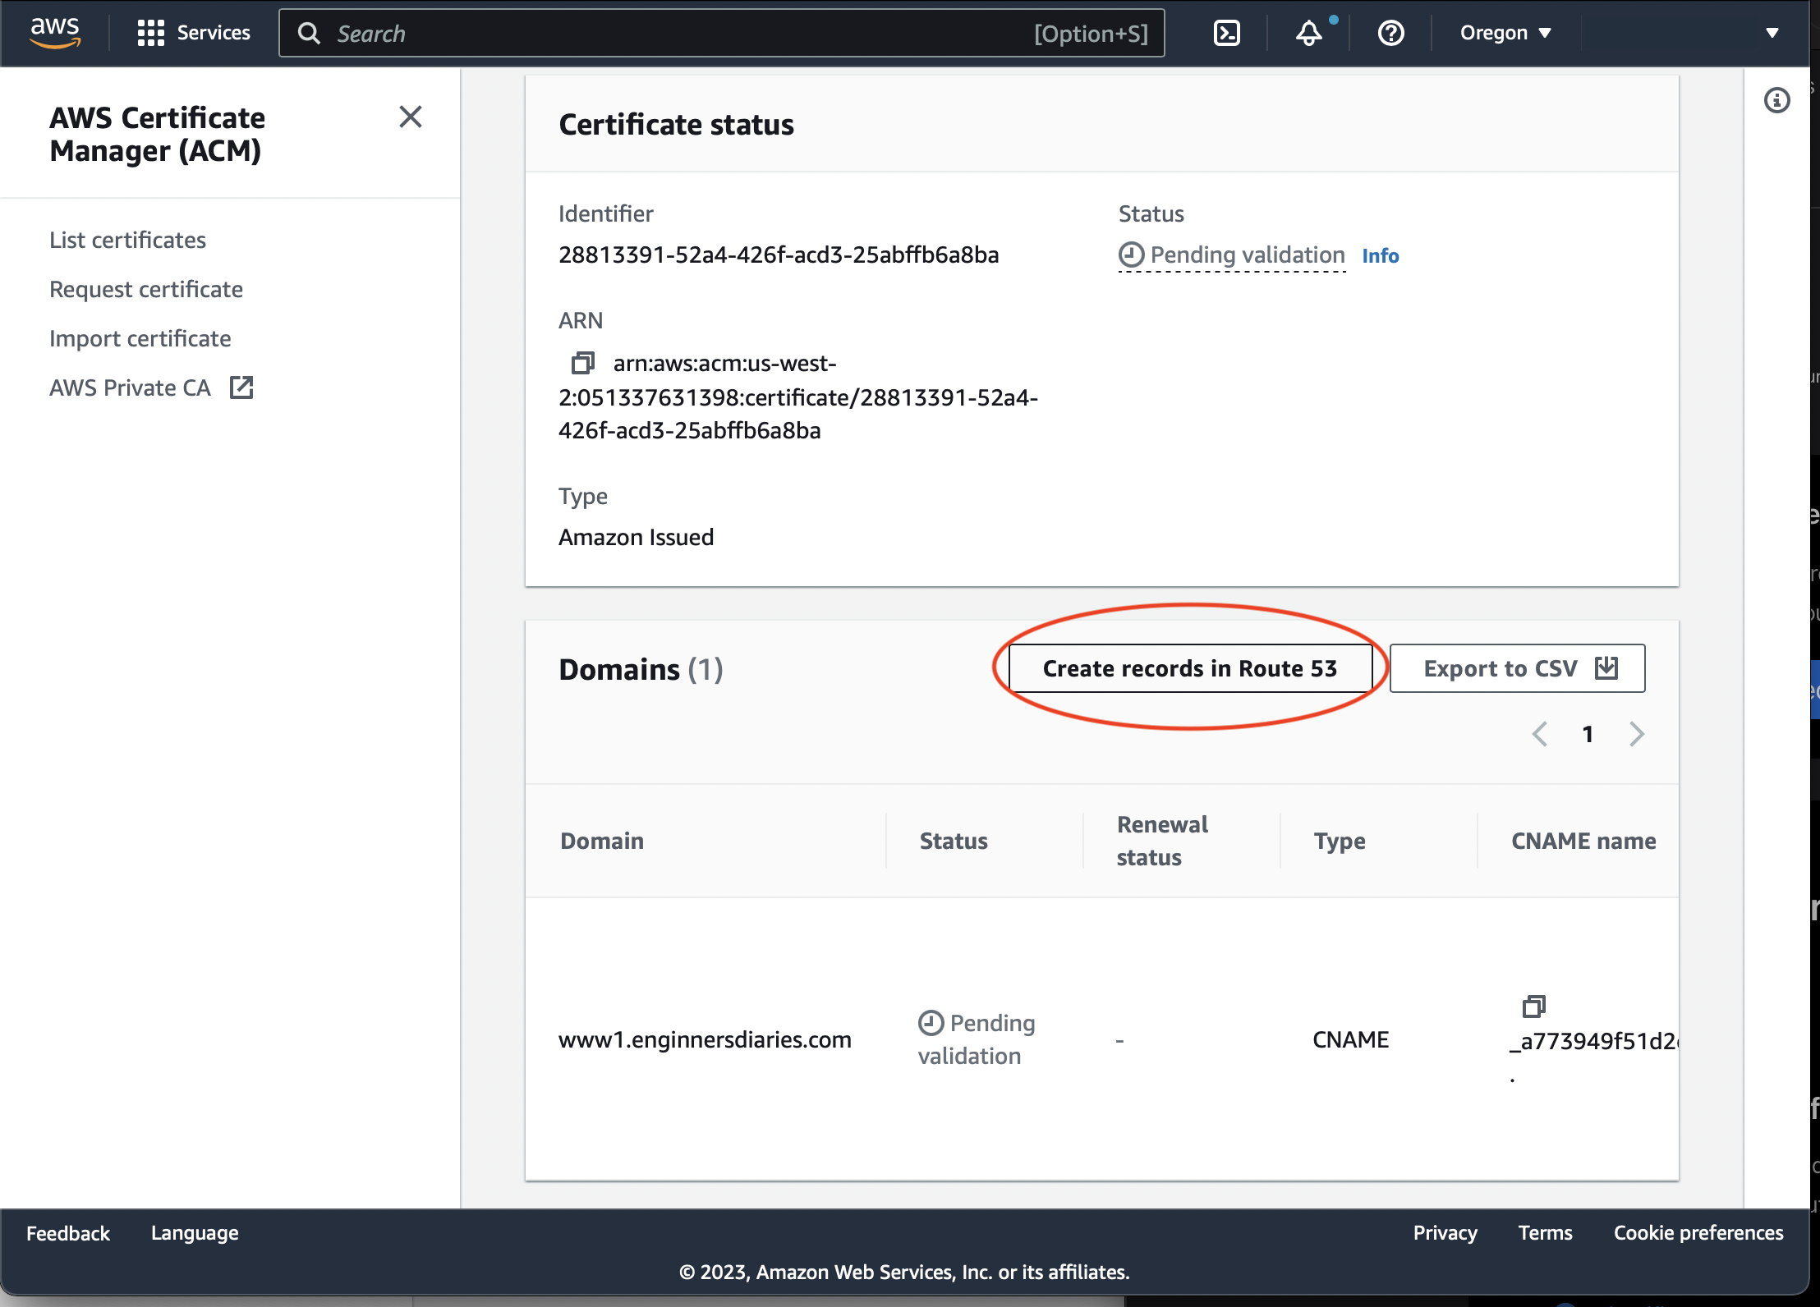Click the clock icon in the domain row's Status cell
1820x1307 pixels.
click(931, 1023)
